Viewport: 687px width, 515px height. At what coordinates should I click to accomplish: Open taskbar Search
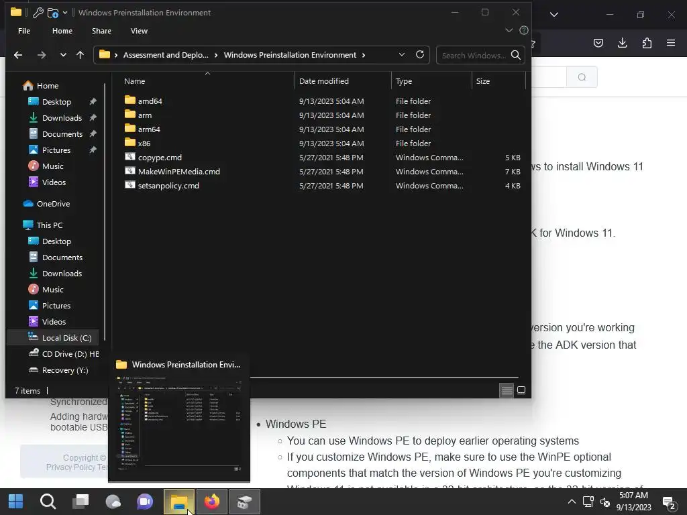pyautogui.click(x=48, y=502)
